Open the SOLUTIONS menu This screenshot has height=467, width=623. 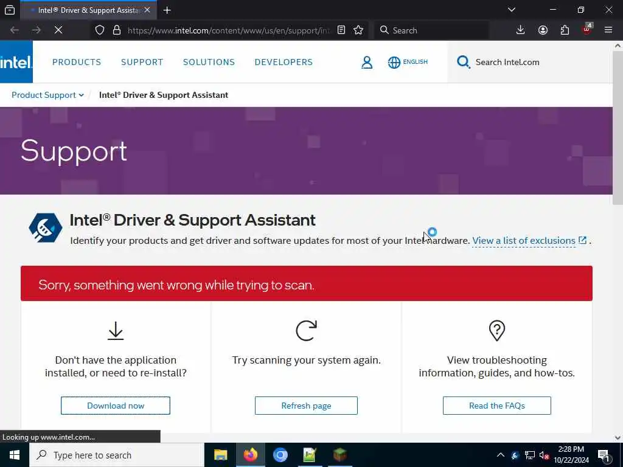point(209,63)
